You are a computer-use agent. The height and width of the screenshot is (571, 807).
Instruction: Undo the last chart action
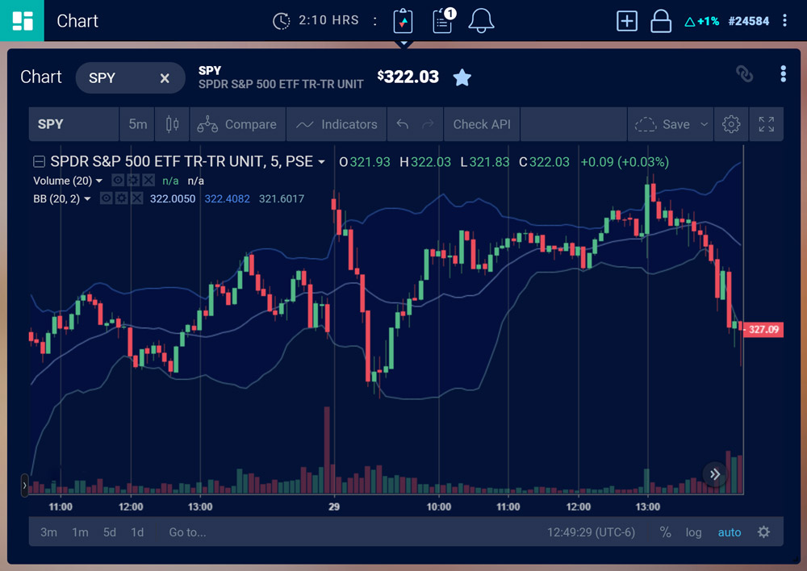coord(403,124)
